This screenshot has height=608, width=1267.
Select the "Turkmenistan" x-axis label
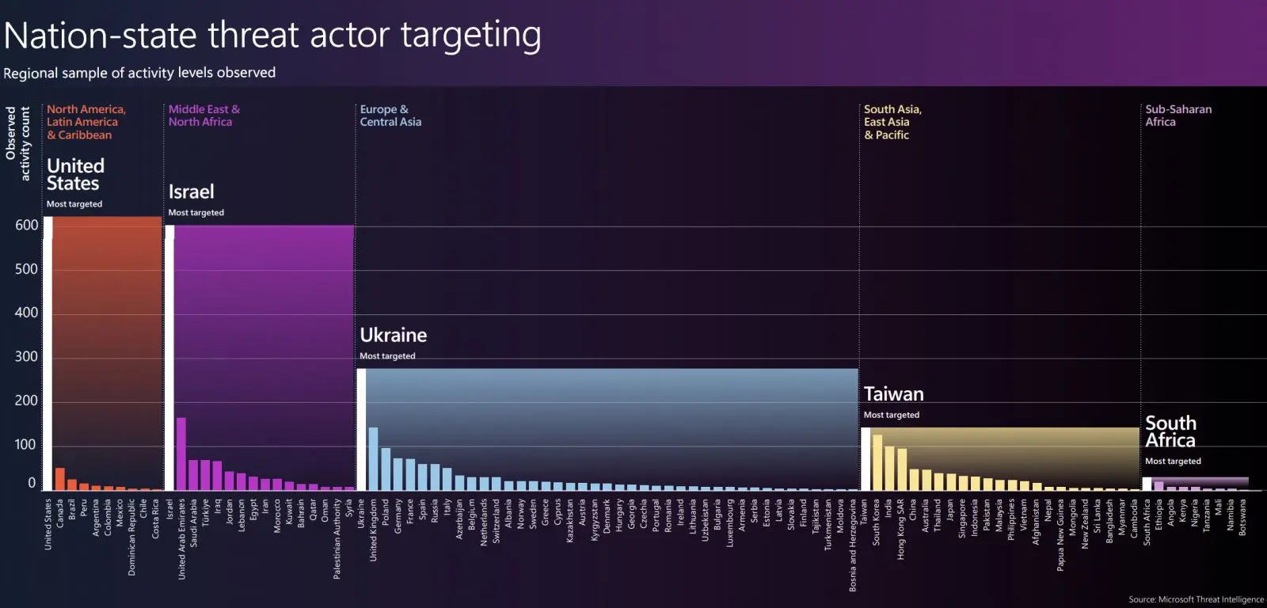(828, 524)
